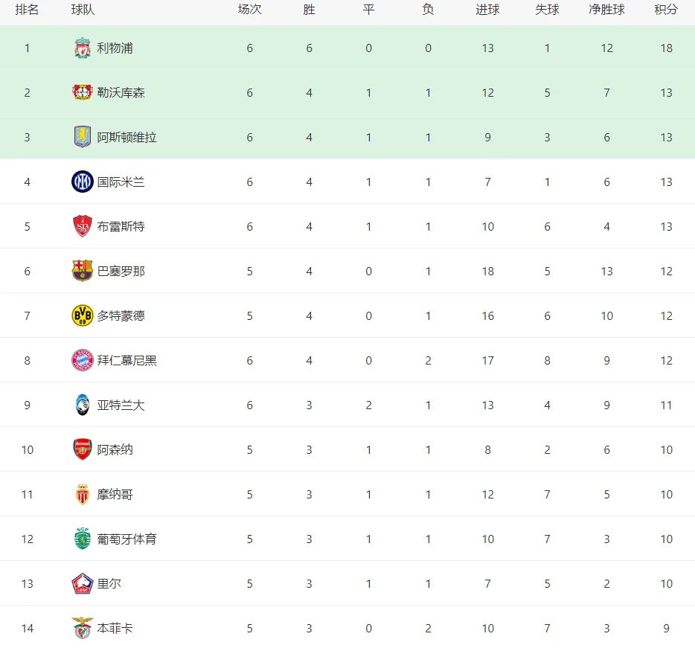Open the 利物浦 team name link
This screenshot has height=648, width=695.
(115, 48)
